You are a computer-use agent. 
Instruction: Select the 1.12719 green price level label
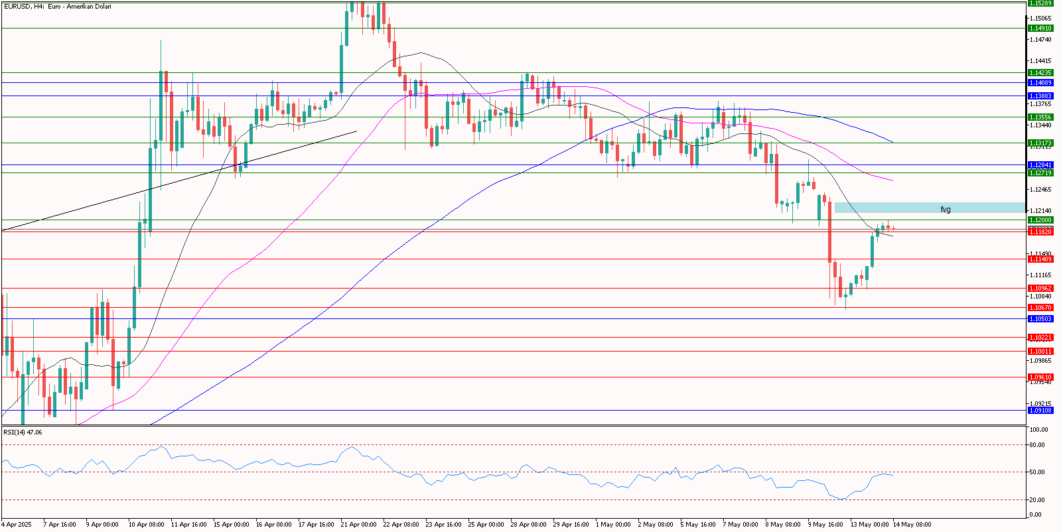coord(1040,173)
